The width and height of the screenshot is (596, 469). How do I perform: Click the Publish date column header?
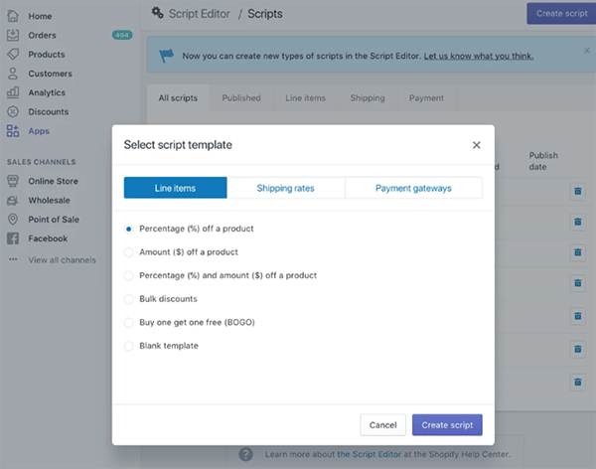[543, 161]
